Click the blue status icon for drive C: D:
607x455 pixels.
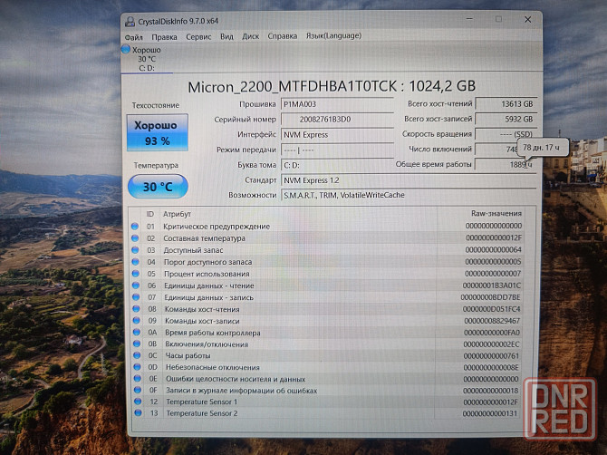pyautogui.click(x=126, y=49)
